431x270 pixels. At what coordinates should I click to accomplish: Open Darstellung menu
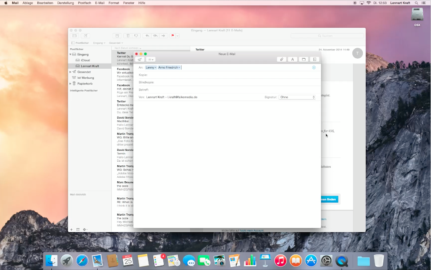(66, 3)
